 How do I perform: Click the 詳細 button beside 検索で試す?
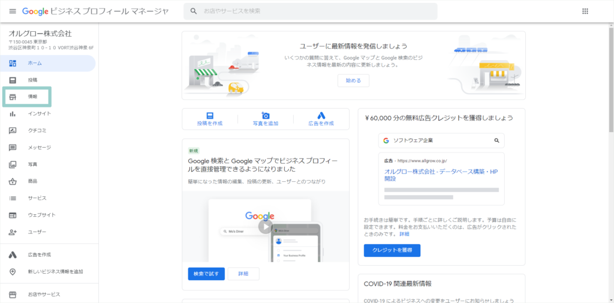tap(243, 274)
